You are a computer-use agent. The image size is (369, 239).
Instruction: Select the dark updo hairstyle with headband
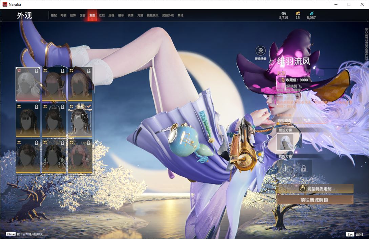coord(54,120)
